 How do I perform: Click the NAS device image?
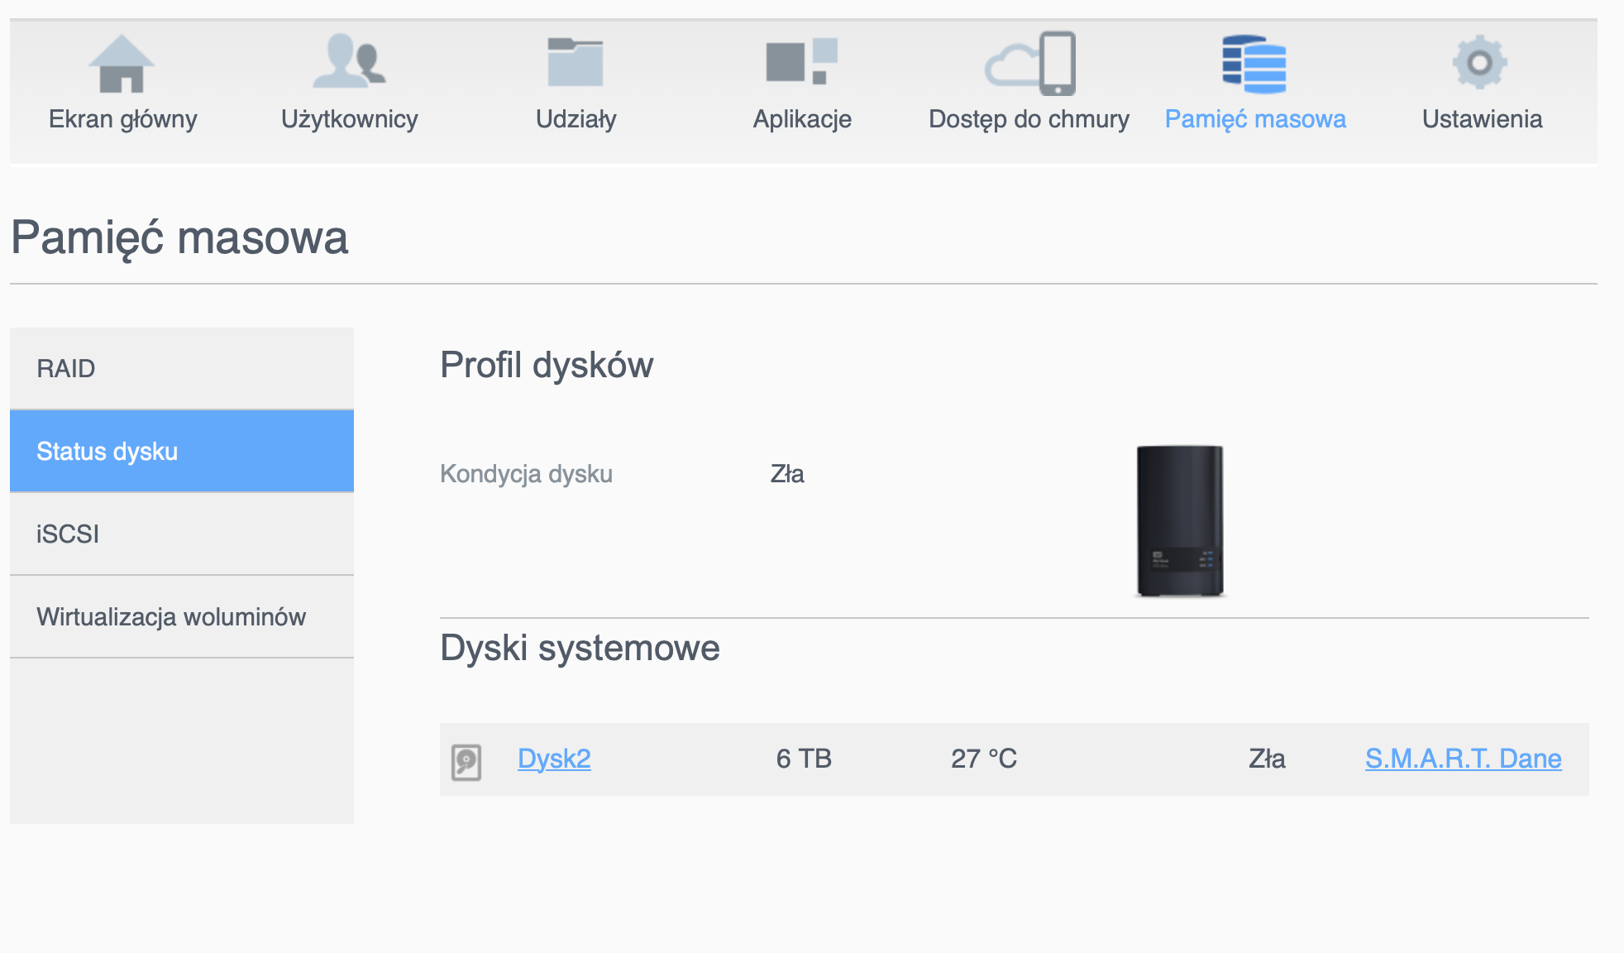1180,521
